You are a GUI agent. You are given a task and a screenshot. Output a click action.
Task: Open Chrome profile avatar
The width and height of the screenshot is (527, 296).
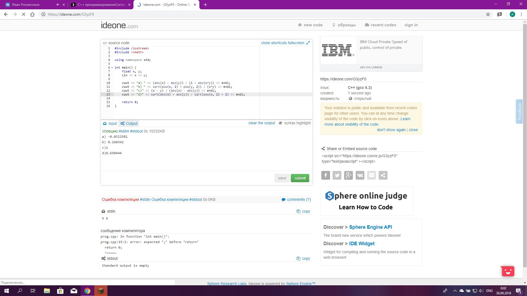pos(512,14)
